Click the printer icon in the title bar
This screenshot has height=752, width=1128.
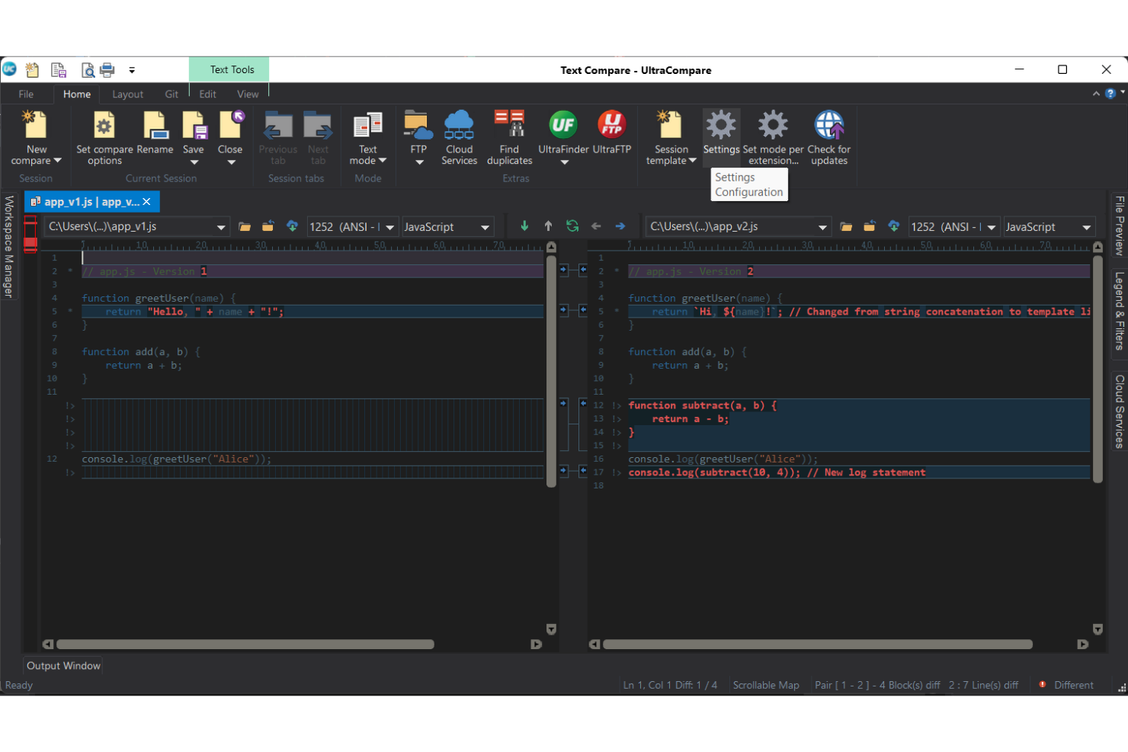(107, 70)
